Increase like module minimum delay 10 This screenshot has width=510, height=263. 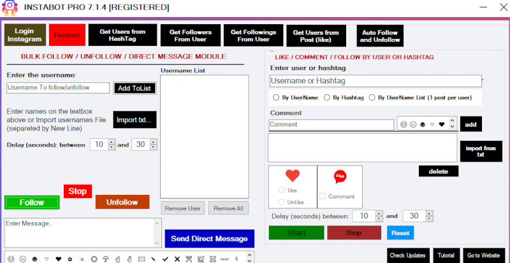(379, 213)
